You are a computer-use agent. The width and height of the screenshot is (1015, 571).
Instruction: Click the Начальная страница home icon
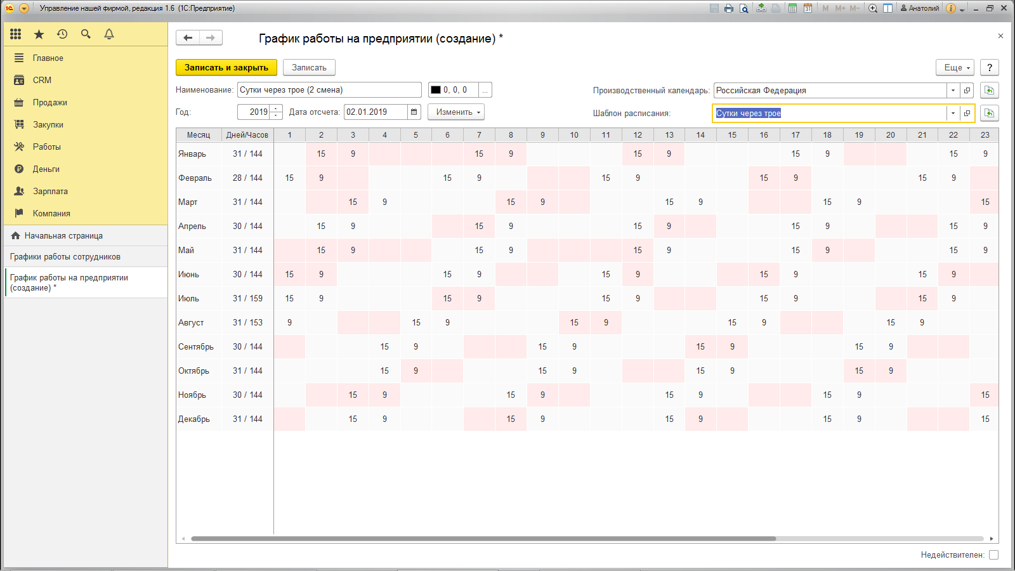[x=16, y=235]
